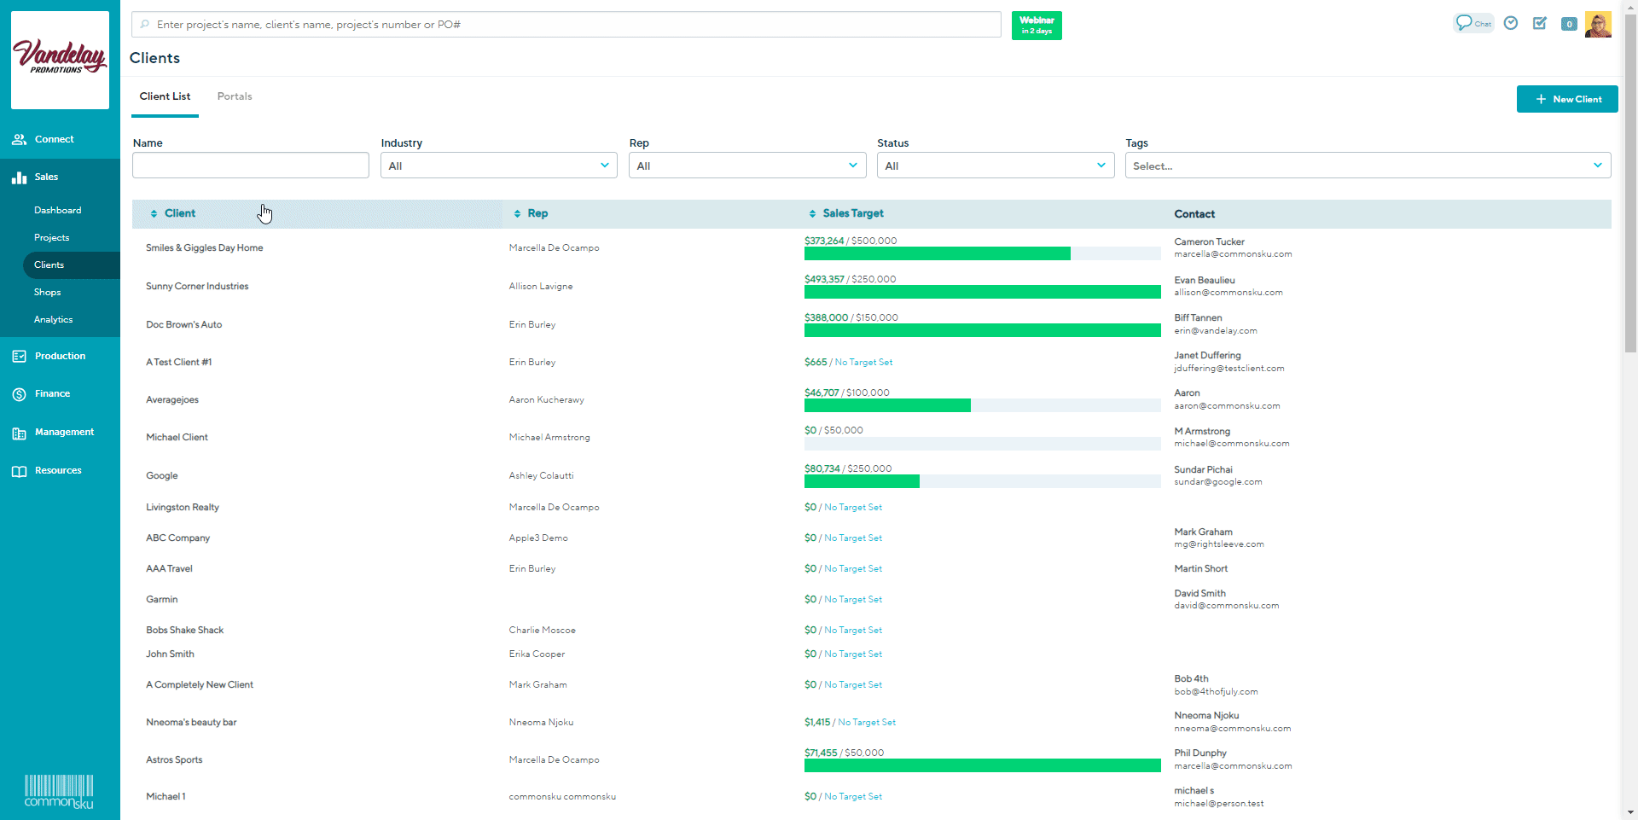Screen dimensions: 1638x820
Task: Open the Tags Select dropdown
Action: point(1368,166)
